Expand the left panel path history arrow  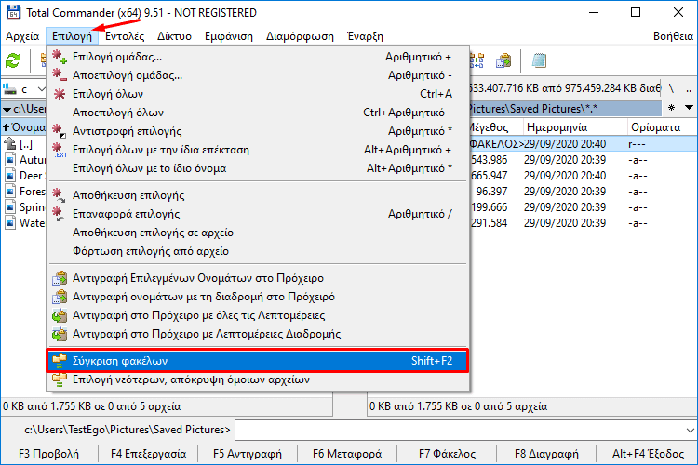7,109
